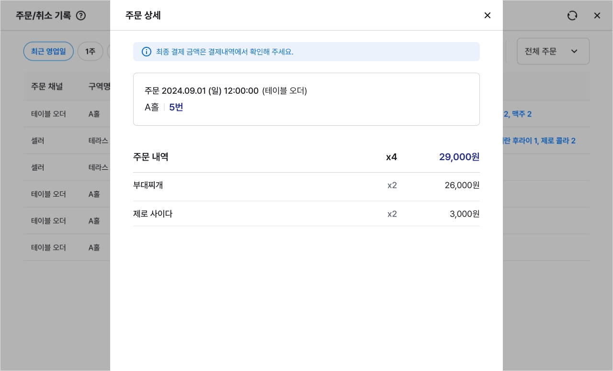Screen dimensions: 613x371
Task: Close the 주문/취소 기록 window
Action: [597, 15]
